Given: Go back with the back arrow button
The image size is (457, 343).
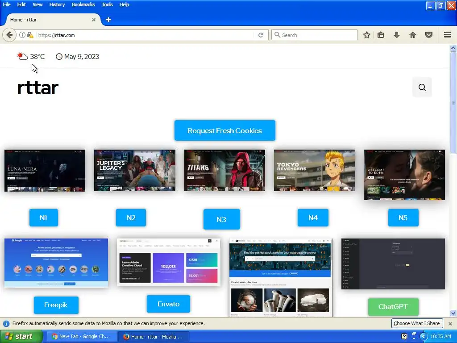Looking at the screenshot, I should coord(9,35).
